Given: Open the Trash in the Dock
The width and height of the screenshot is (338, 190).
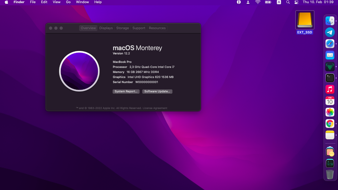Looking at the screenshot, I should [330, 174].
